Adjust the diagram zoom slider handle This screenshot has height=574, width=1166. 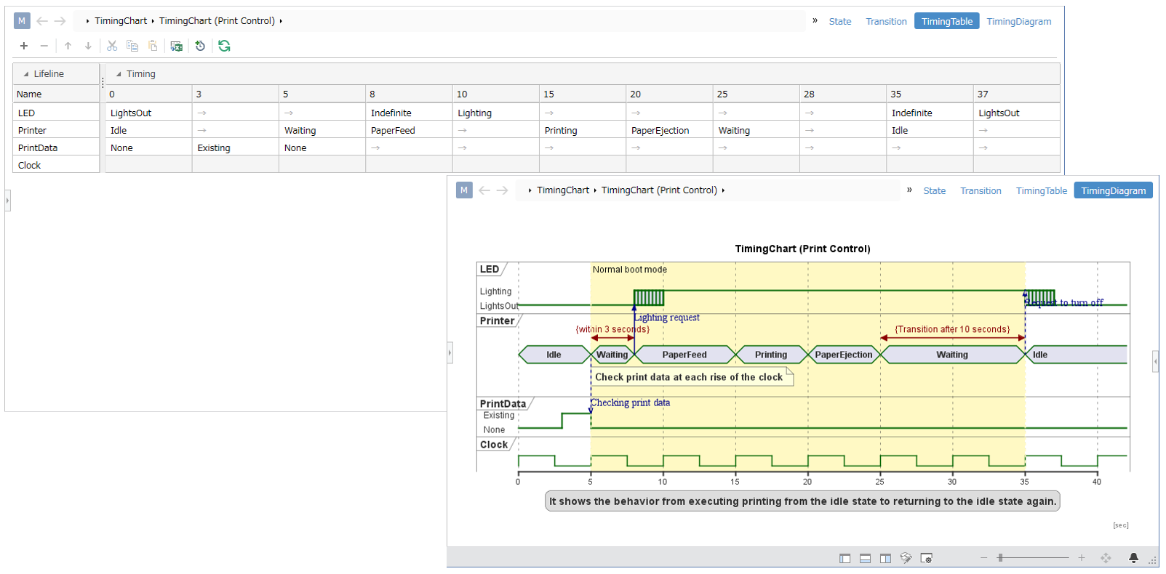(1001, 558)
